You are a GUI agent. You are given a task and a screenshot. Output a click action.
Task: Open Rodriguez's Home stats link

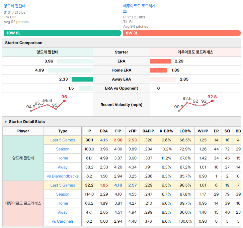pyautogui.click(x=63, y=203)
